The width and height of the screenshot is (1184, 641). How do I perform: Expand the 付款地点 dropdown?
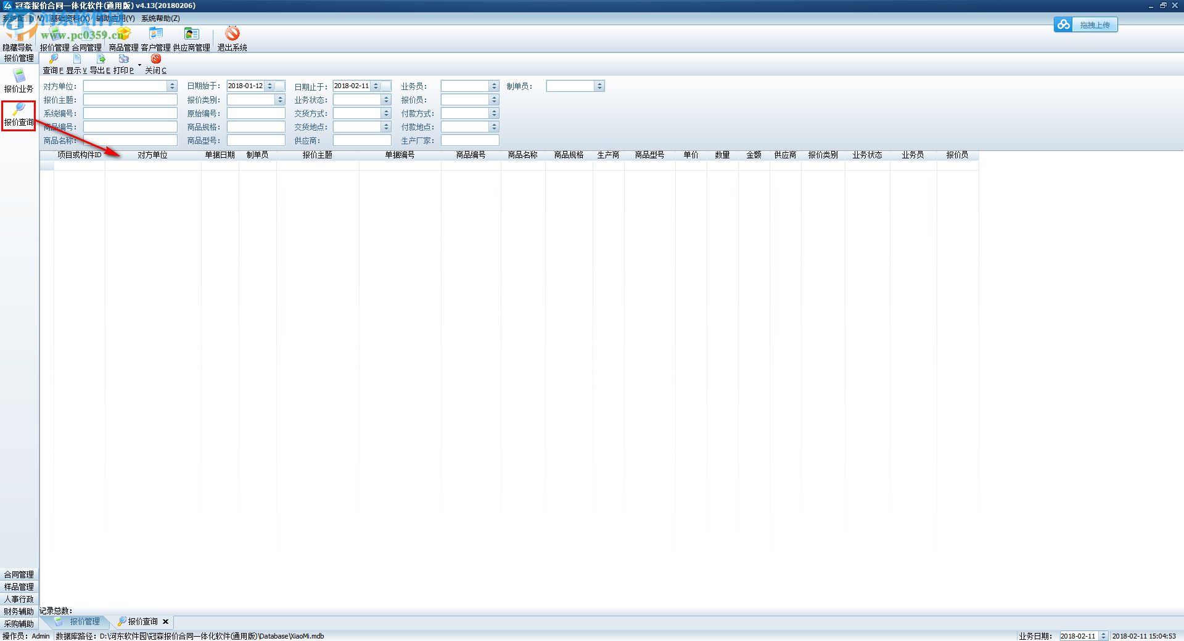tap(494, 127)
